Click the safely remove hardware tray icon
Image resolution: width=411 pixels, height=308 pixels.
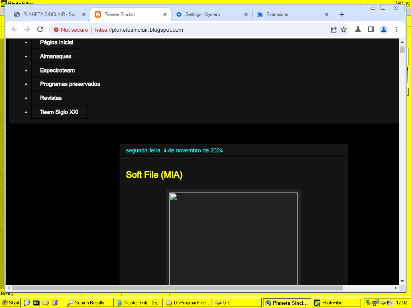(x=383, y=303)
